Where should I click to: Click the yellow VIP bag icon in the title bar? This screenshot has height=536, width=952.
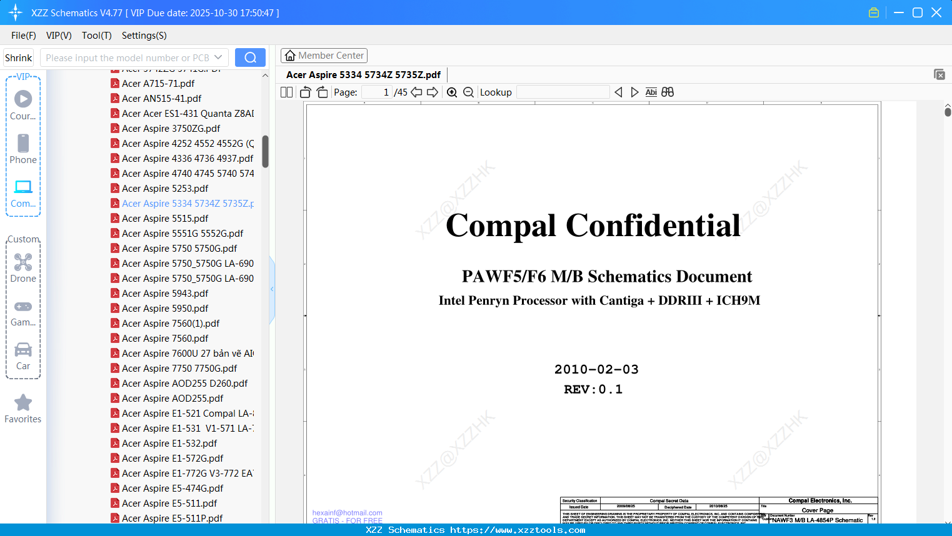(874, 12)
